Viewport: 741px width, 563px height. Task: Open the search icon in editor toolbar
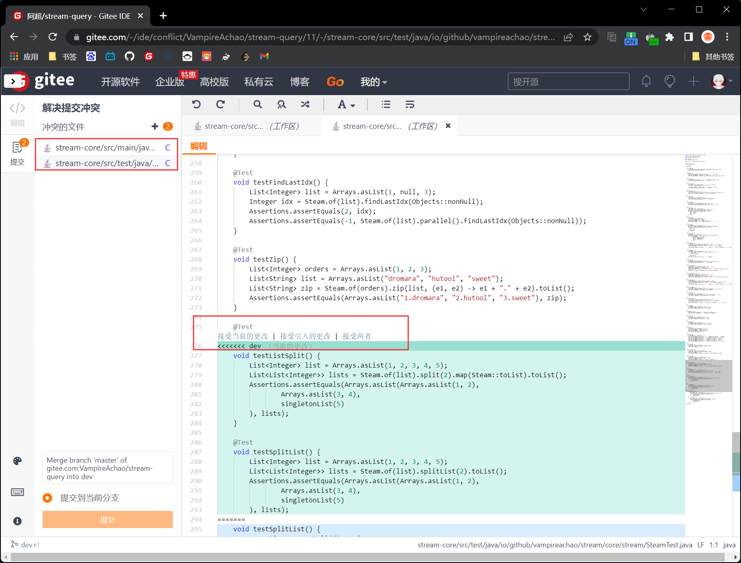[x=258, y=105]
